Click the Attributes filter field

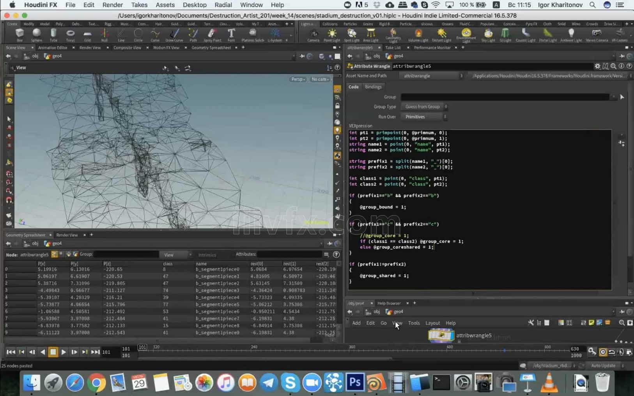(x=289, y=255)
